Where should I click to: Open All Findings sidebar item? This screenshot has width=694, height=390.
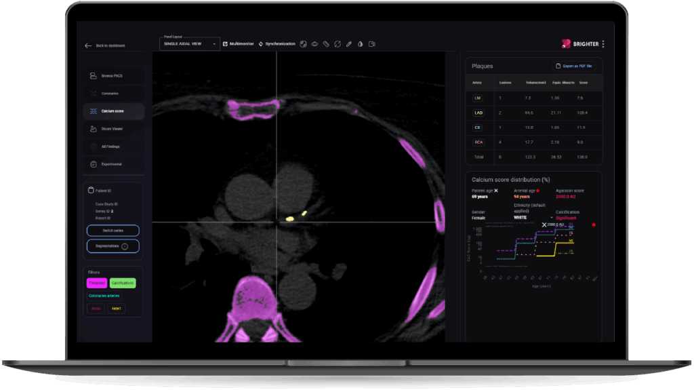pyautogui.click(x=113, y=147)
